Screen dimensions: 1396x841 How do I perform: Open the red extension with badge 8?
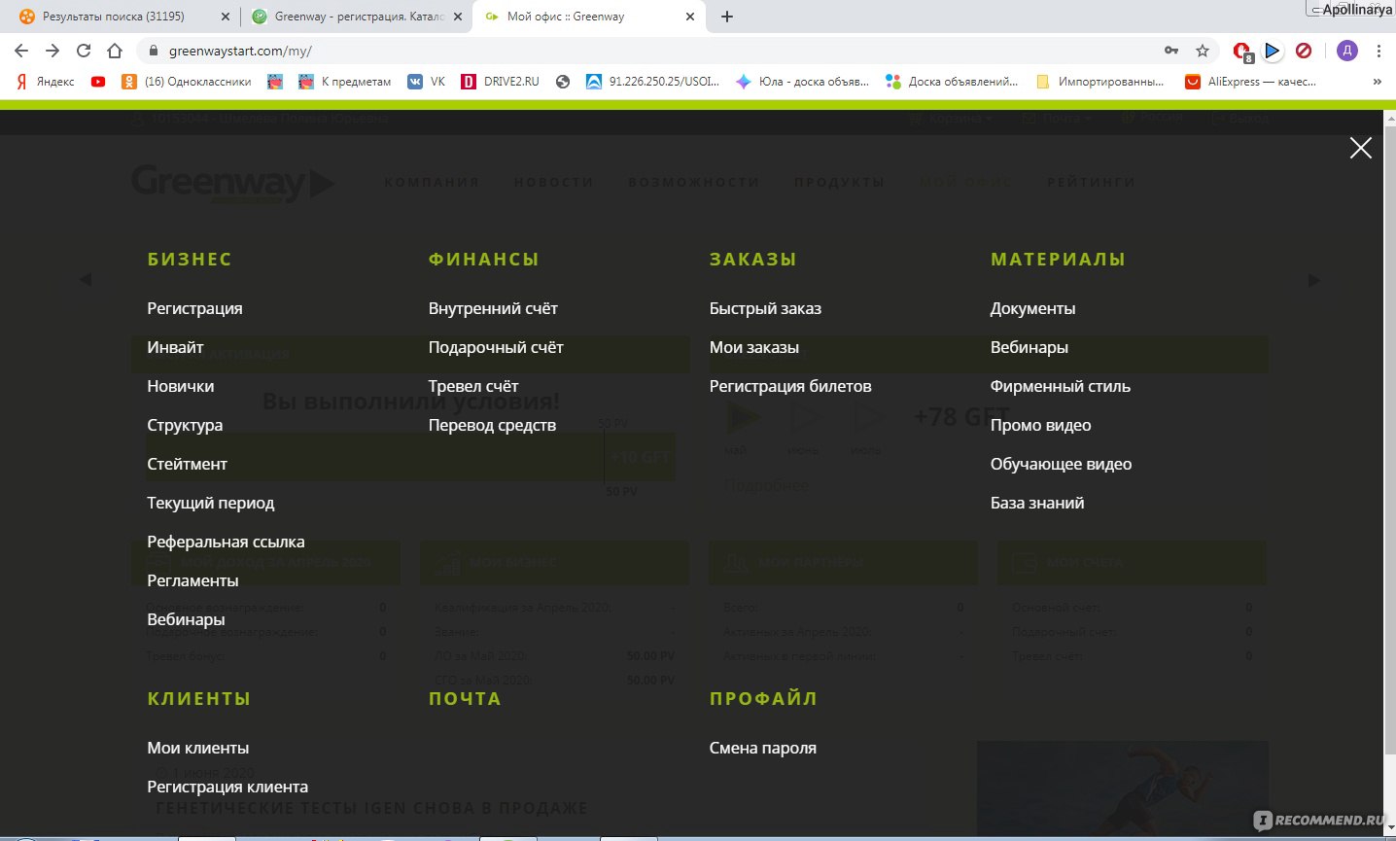(1242, 52)
